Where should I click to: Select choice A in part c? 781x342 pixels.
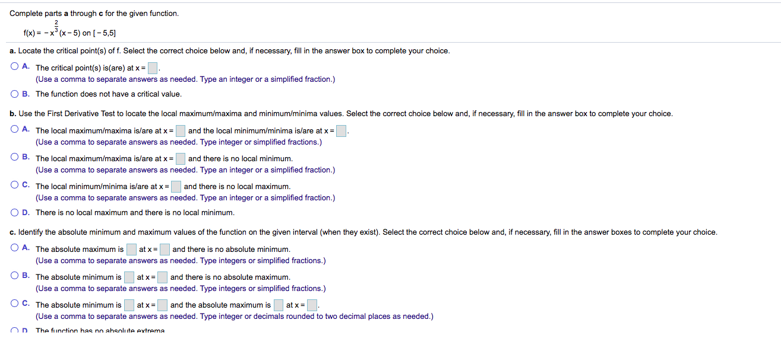[x=13, y=248]
